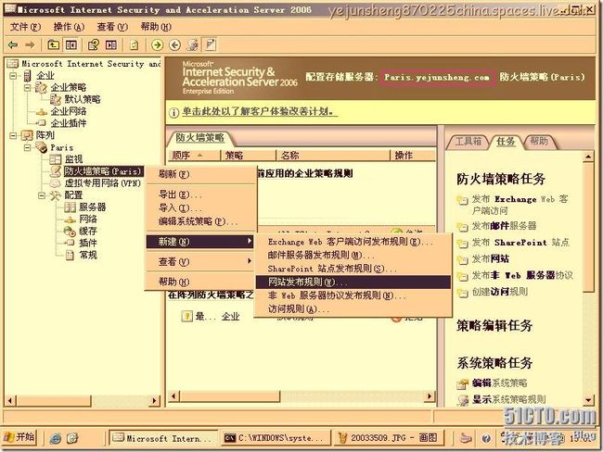Select the 防火墙策略 tab
The width and height of the screenshot is (603, 452).
(x=200, y=138)
